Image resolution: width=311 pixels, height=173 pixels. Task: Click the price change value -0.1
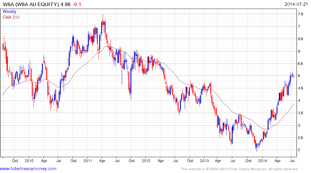point(76,4)
